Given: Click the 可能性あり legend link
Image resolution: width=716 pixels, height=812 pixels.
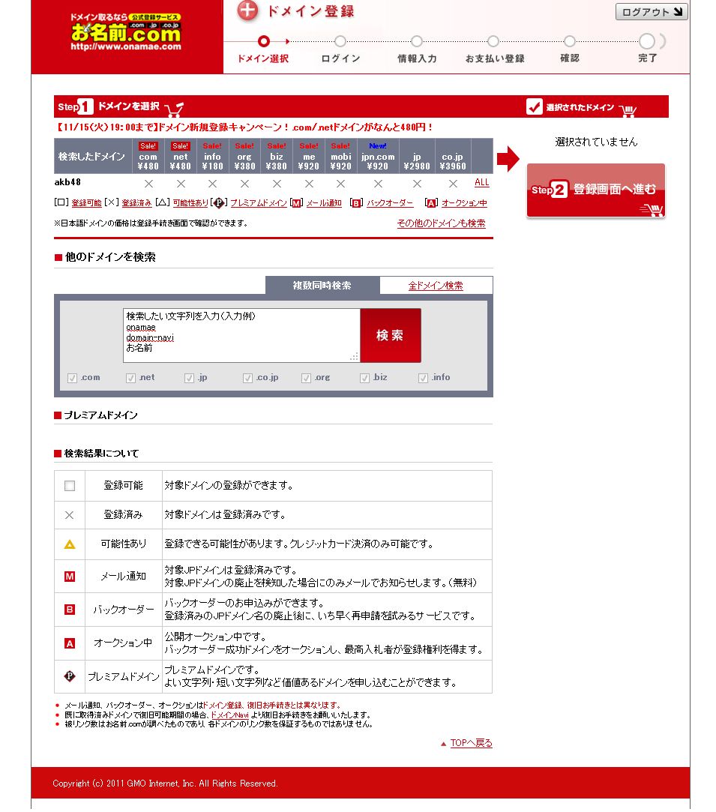Looking at the screenshot, I should [190, 203].
